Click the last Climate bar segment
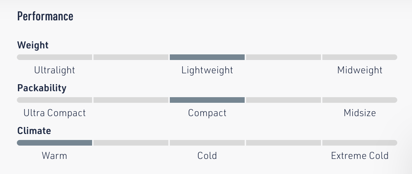The height and width of the screenshot is (174, 412). [x=360, y=143]
